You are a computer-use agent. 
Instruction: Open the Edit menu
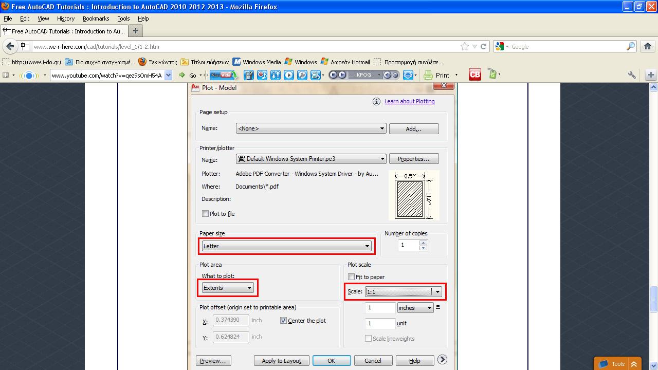[x=25, y=18]
